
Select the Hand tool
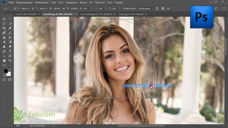coord(4,60)
